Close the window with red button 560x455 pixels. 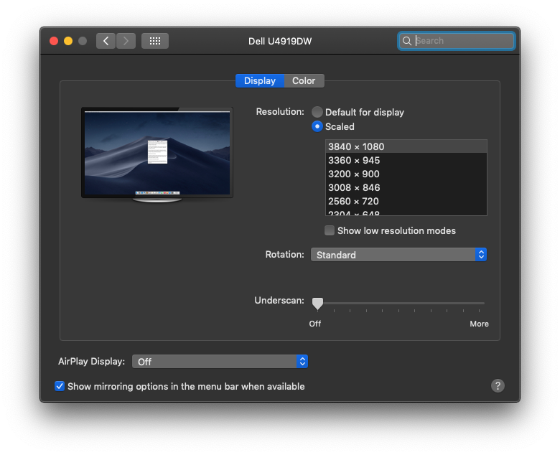pyautogui.click(x=54, y=41)
